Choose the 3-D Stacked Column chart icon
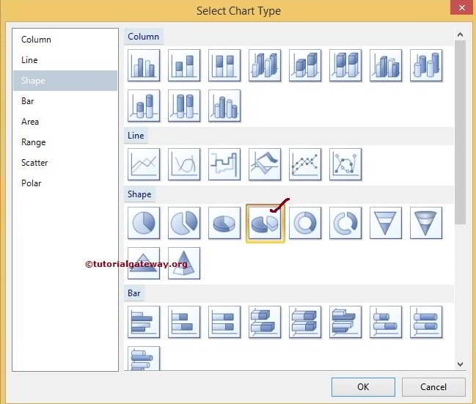Screen dimensions: 476x404 [305, 65]
